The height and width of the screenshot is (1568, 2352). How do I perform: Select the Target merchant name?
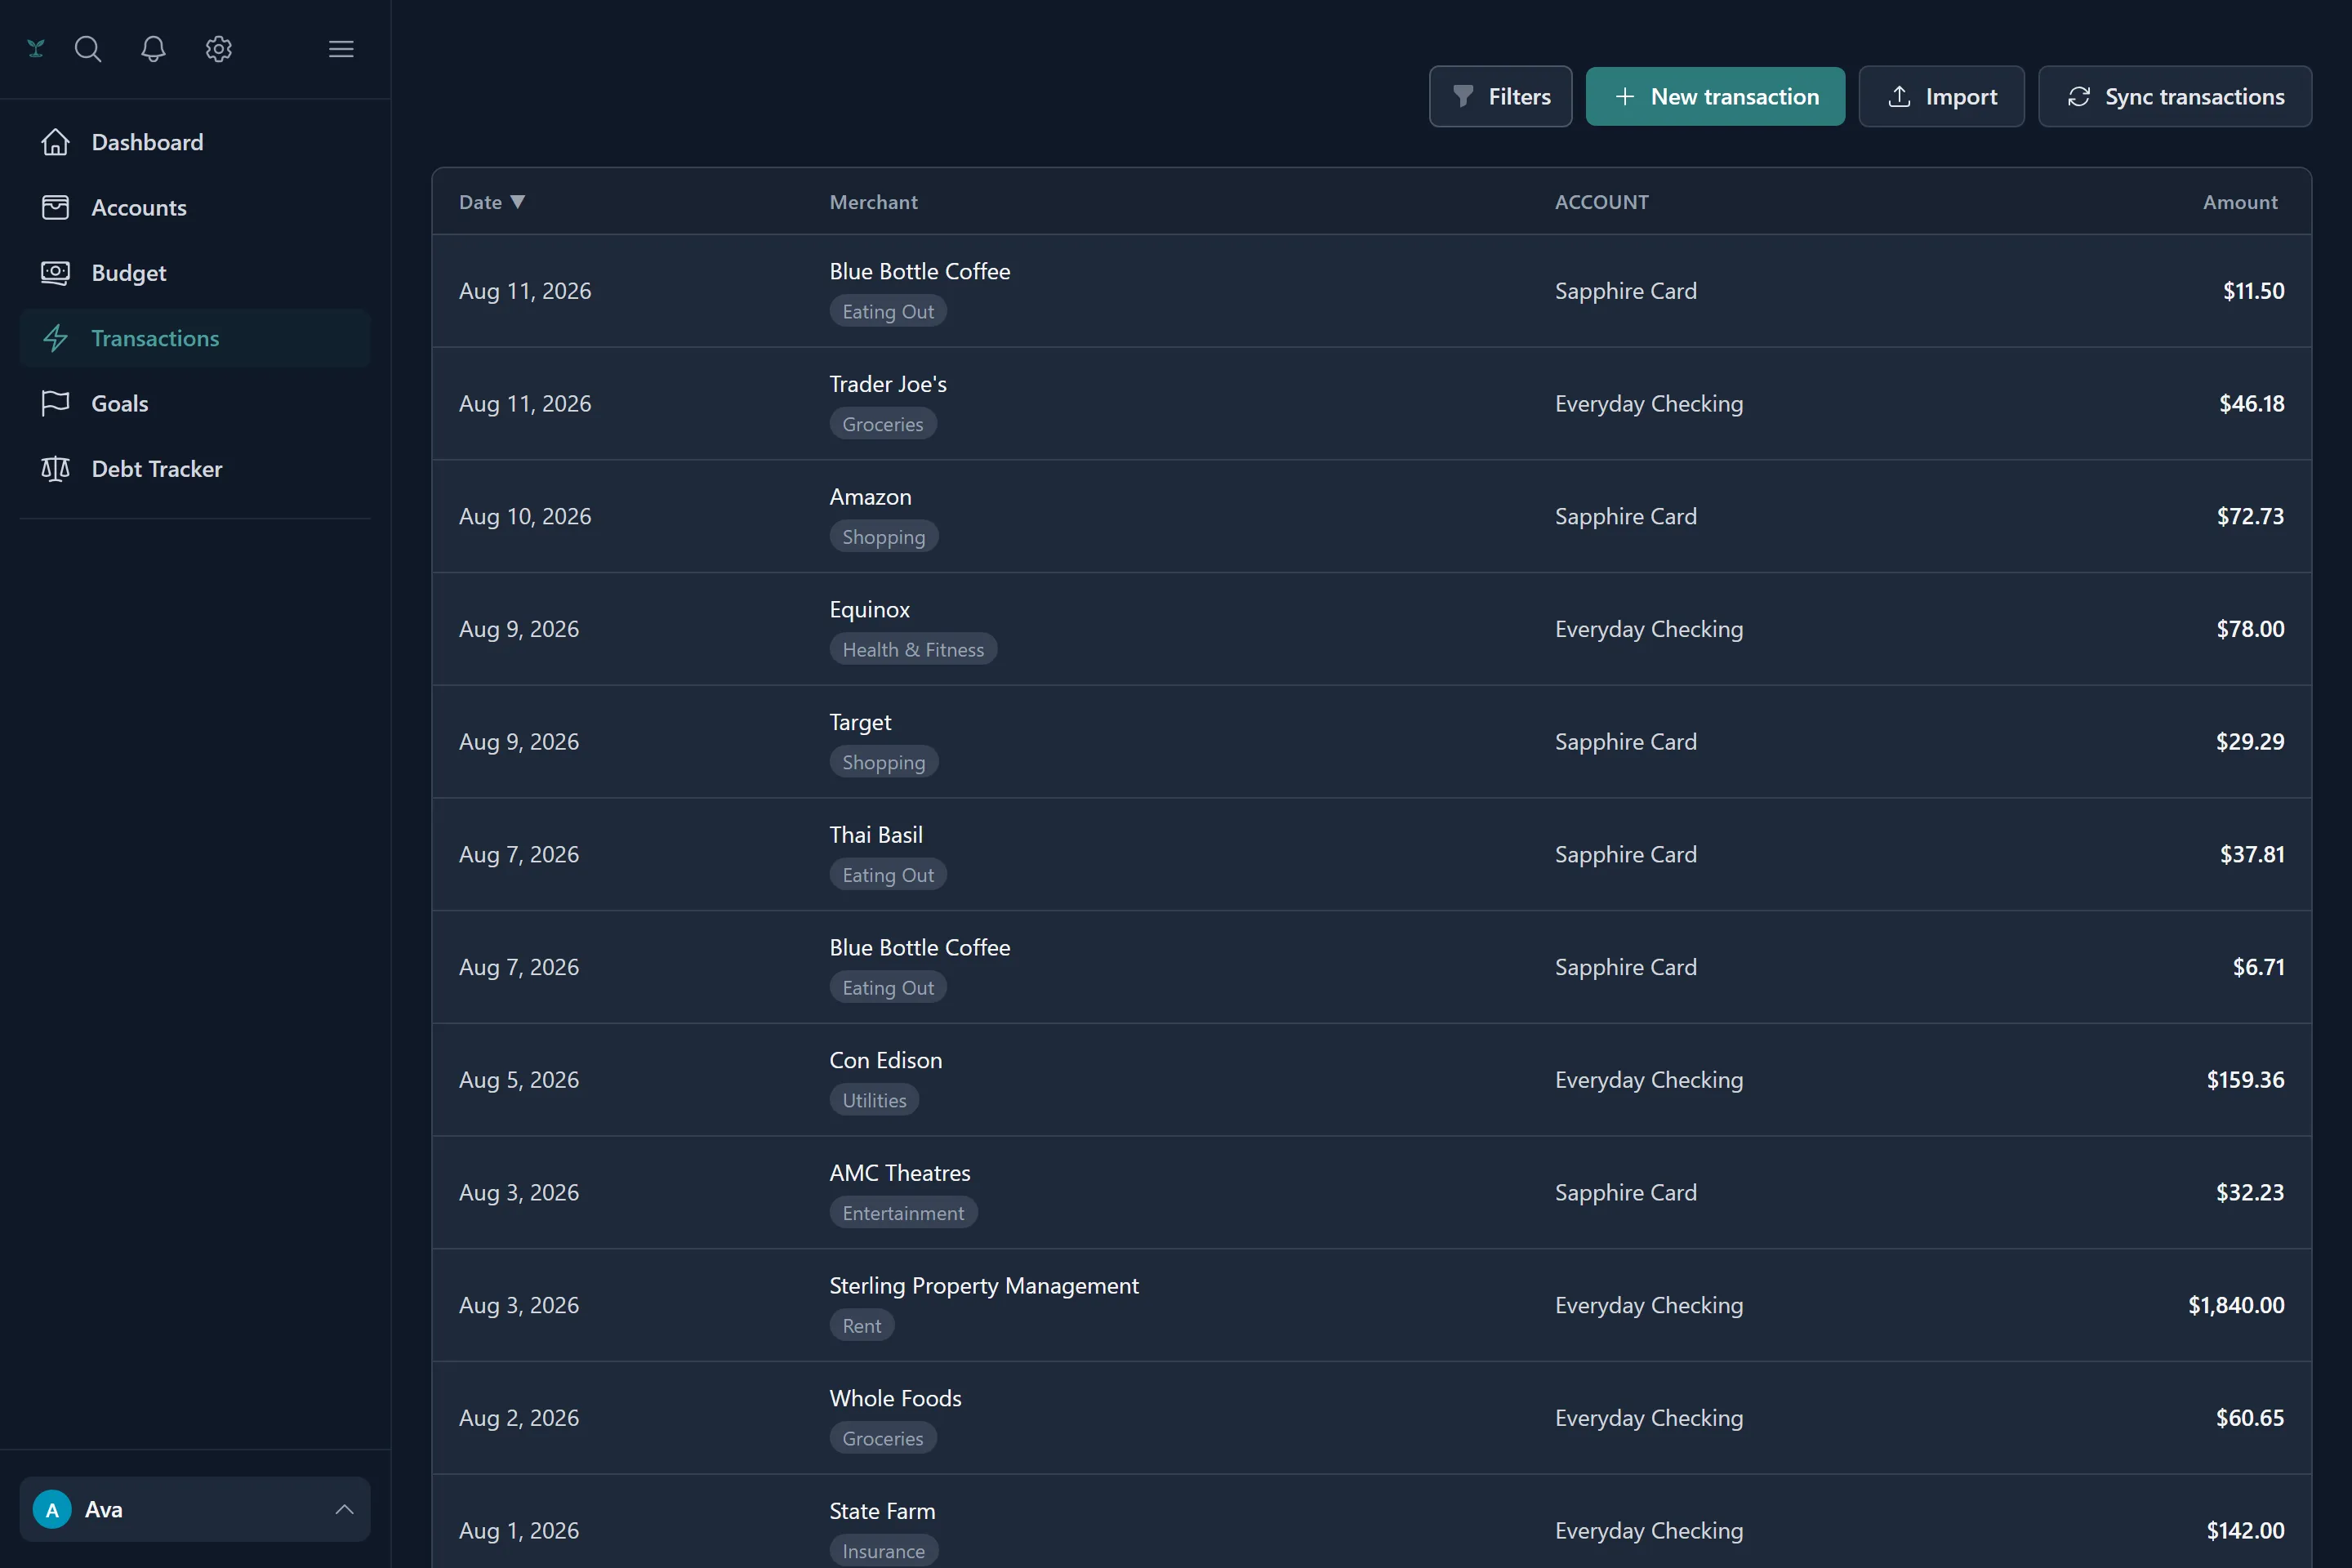coord(860,722)
